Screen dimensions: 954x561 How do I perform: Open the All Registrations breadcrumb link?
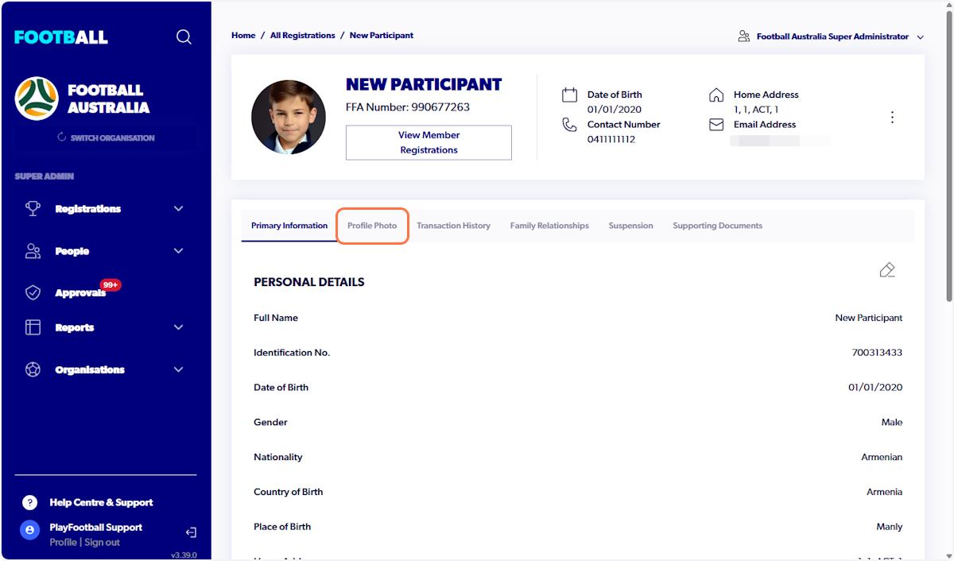click(302, 36)
